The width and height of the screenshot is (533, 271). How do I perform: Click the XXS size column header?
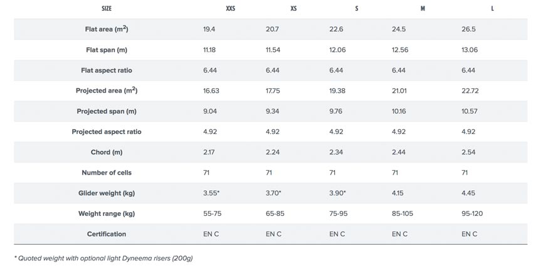click(230, 9)
